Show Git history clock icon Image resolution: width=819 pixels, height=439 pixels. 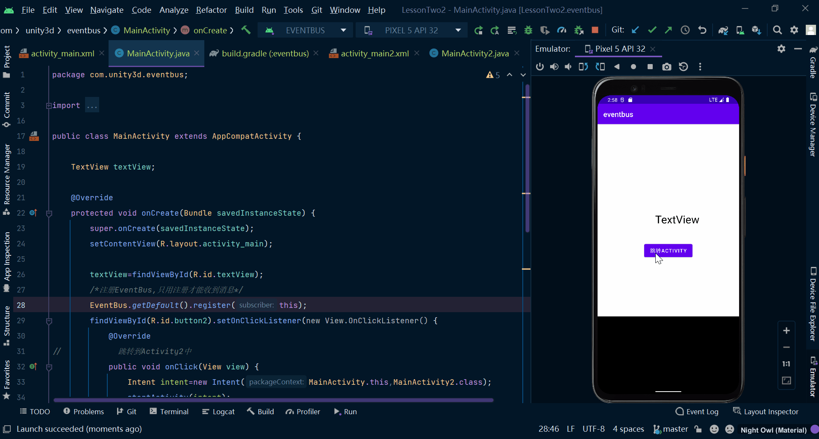(x=685, y=30)
